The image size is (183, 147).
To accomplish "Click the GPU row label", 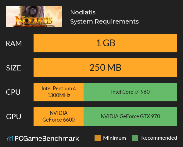I will tap(14, 117).
